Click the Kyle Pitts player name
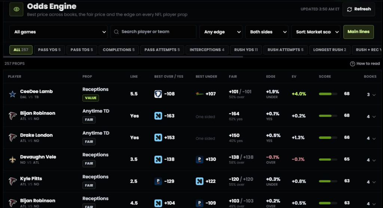The image size is (383, 208). click(x=31, y=178)
